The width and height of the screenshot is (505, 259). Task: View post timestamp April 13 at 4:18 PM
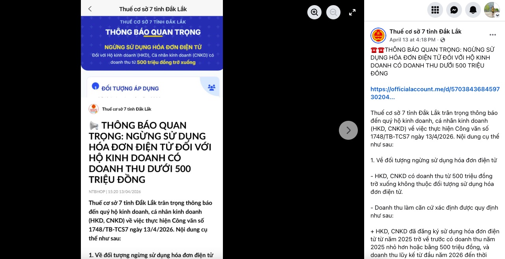tap(412, 40)
